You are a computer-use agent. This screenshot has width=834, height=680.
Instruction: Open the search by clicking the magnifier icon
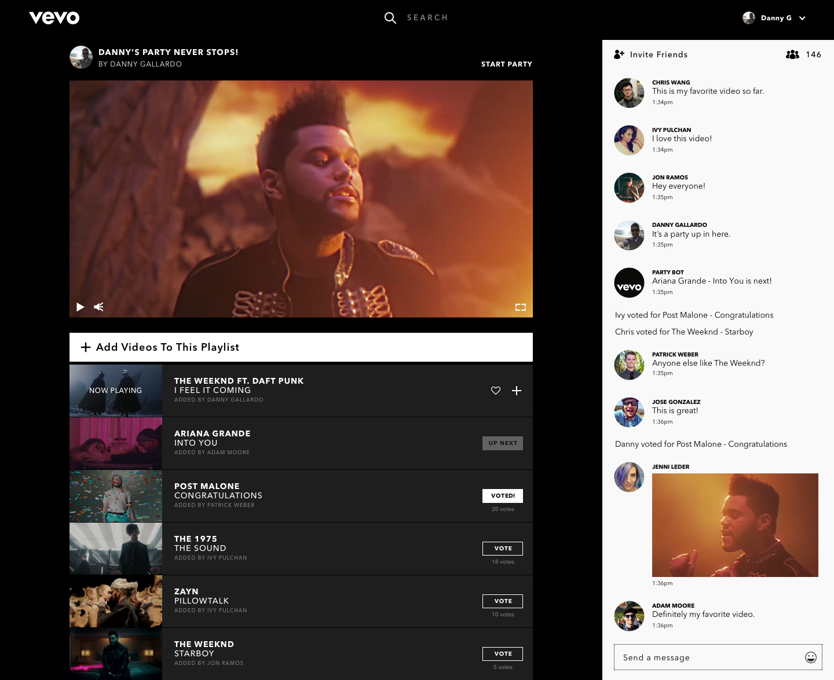coord(390,18)
